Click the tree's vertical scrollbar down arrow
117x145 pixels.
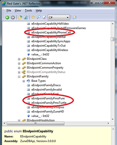[x=113, y=119]
